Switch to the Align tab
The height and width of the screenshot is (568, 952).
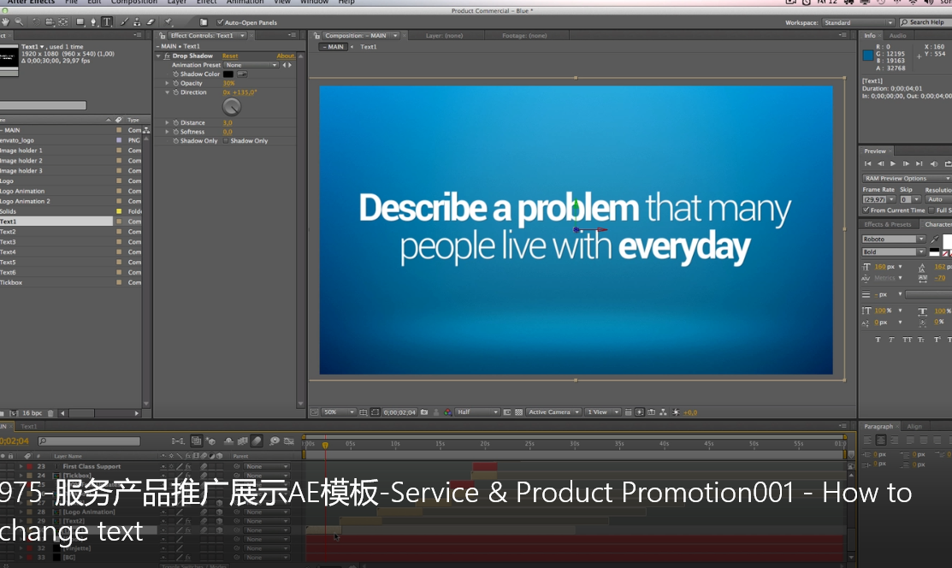coord(914,427)
